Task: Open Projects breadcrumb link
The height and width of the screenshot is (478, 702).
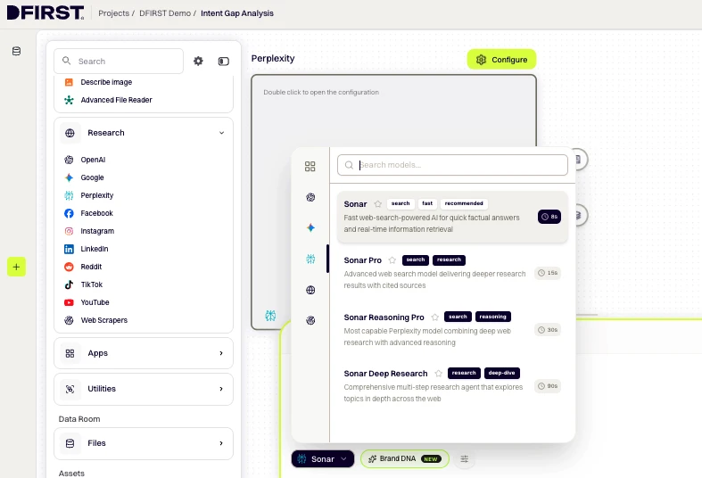Action: click(113, 13)
